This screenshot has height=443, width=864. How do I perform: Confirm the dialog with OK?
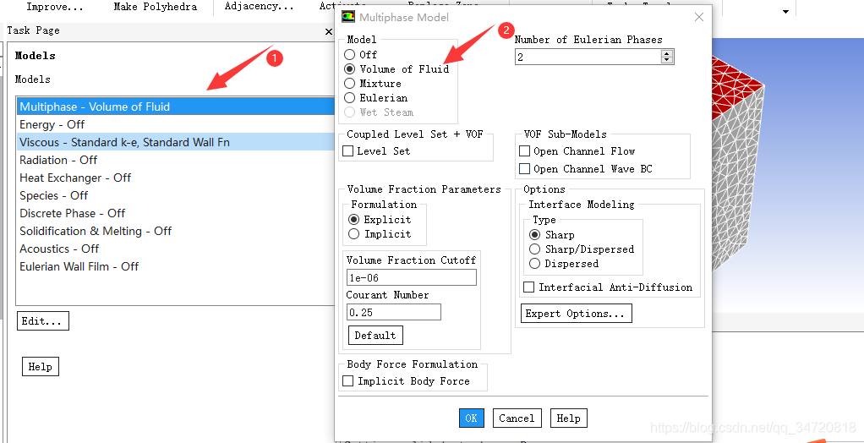tap(471, 418)
